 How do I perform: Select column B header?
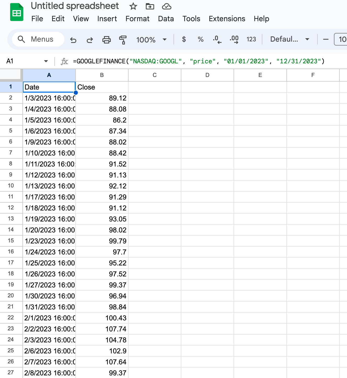click(x=102, y=75)
